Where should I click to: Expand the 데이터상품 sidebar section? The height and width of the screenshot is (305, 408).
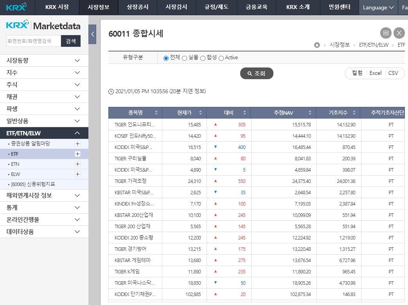(44, 232)
